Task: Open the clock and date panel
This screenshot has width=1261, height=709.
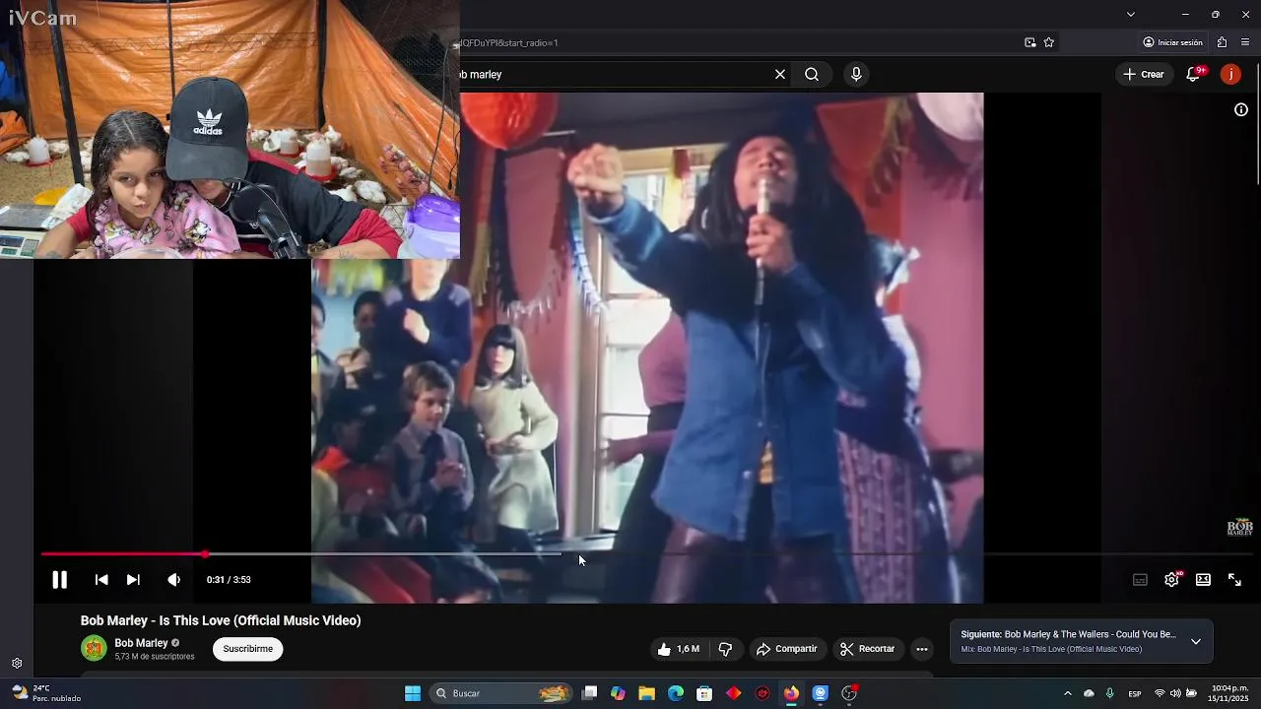Action: point(1230,693)
